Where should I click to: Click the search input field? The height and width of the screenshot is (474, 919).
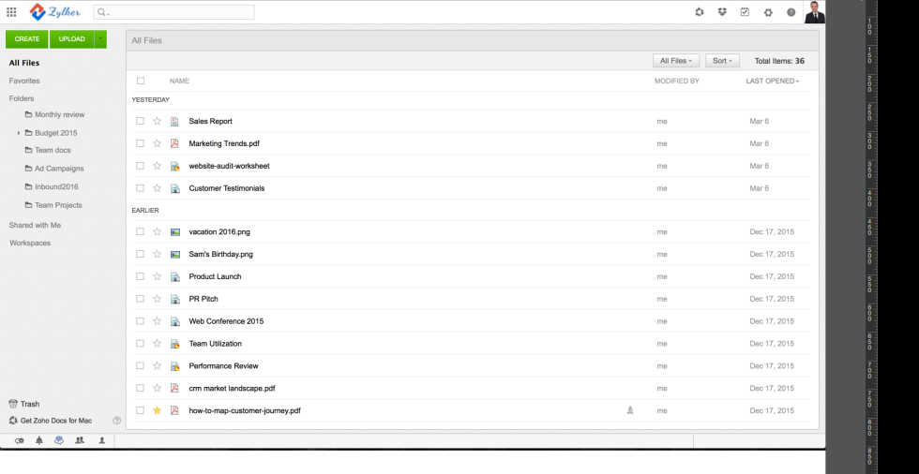coord(174,11)
